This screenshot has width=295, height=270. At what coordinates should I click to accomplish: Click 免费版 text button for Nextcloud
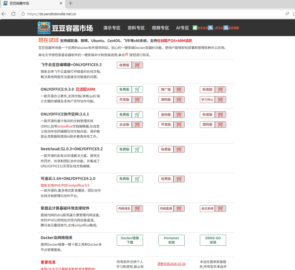coord(124,149)
